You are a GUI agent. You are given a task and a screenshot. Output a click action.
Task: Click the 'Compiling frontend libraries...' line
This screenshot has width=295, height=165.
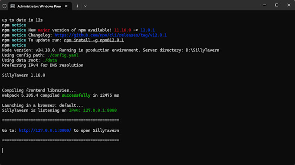pos(39,90)
